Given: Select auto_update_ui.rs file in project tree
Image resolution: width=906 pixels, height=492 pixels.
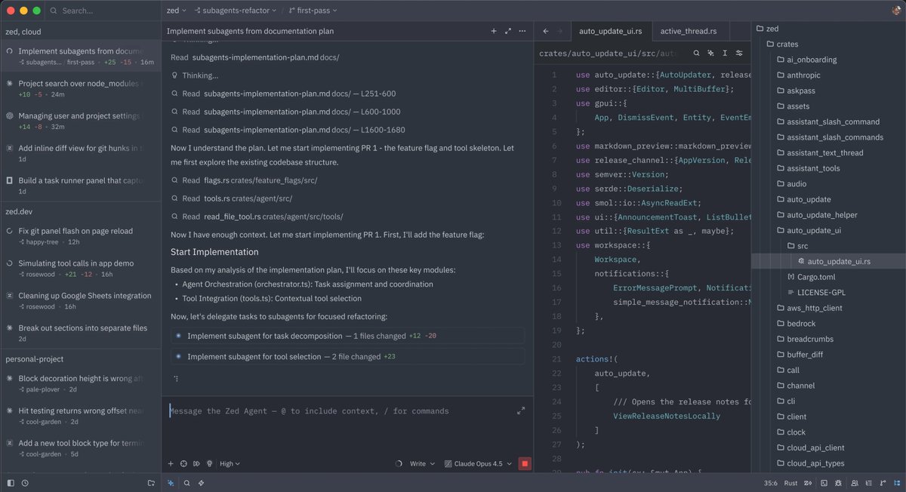Looking at the screenshot, I should pyautogui.click(x=829, y=261).
